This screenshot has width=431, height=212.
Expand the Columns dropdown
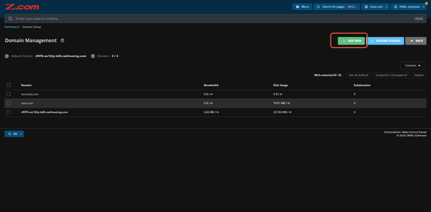point(412,65)
